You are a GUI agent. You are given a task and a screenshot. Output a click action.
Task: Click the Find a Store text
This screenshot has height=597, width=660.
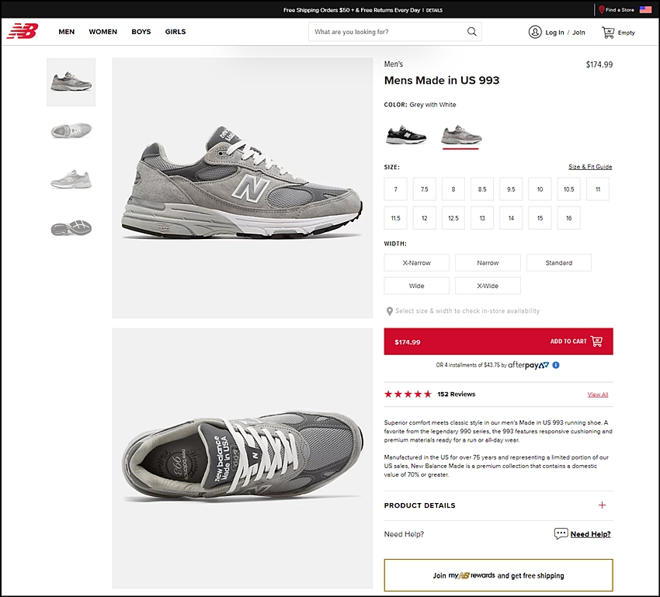[x=620, y=9]
